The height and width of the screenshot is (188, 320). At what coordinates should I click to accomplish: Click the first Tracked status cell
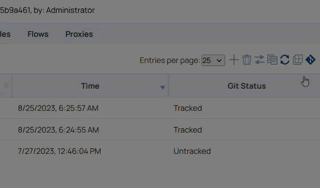pyautogui.click(x=187, y=108)
